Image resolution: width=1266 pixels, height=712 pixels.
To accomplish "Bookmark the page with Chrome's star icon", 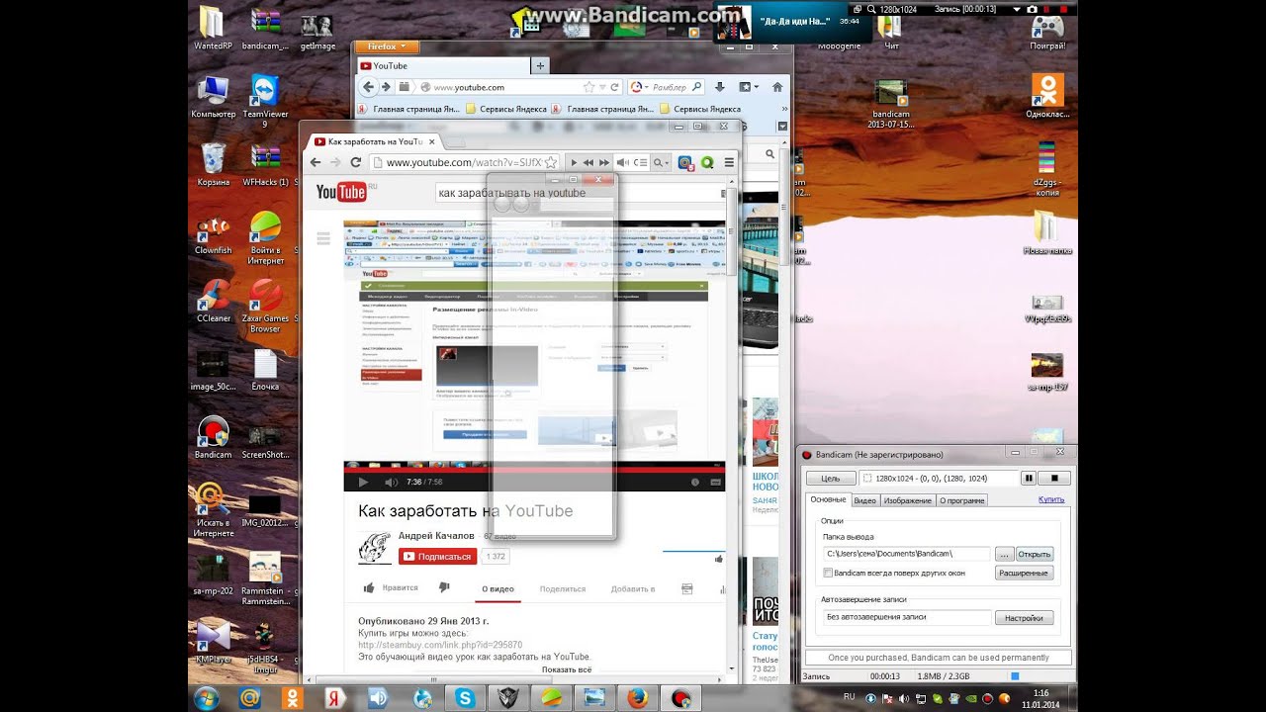I will click(550, 162).
